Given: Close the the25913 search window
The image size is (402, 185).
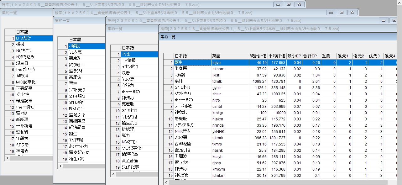Looking at the screenshot, I should [x=300, y=4].
